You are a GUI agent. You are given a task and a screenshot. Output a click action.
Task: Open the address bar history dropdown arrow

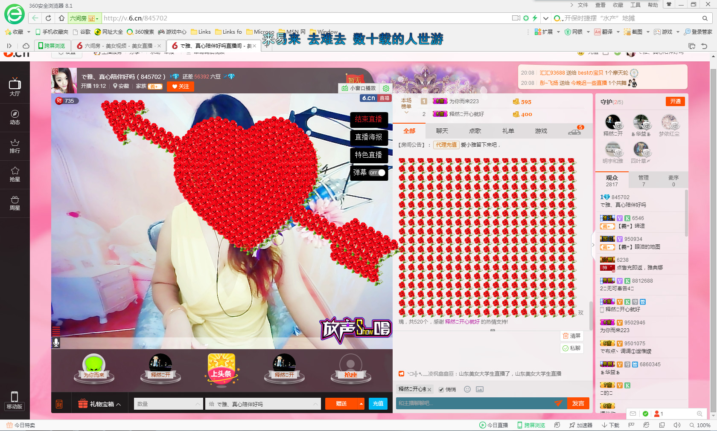(545, 18)
